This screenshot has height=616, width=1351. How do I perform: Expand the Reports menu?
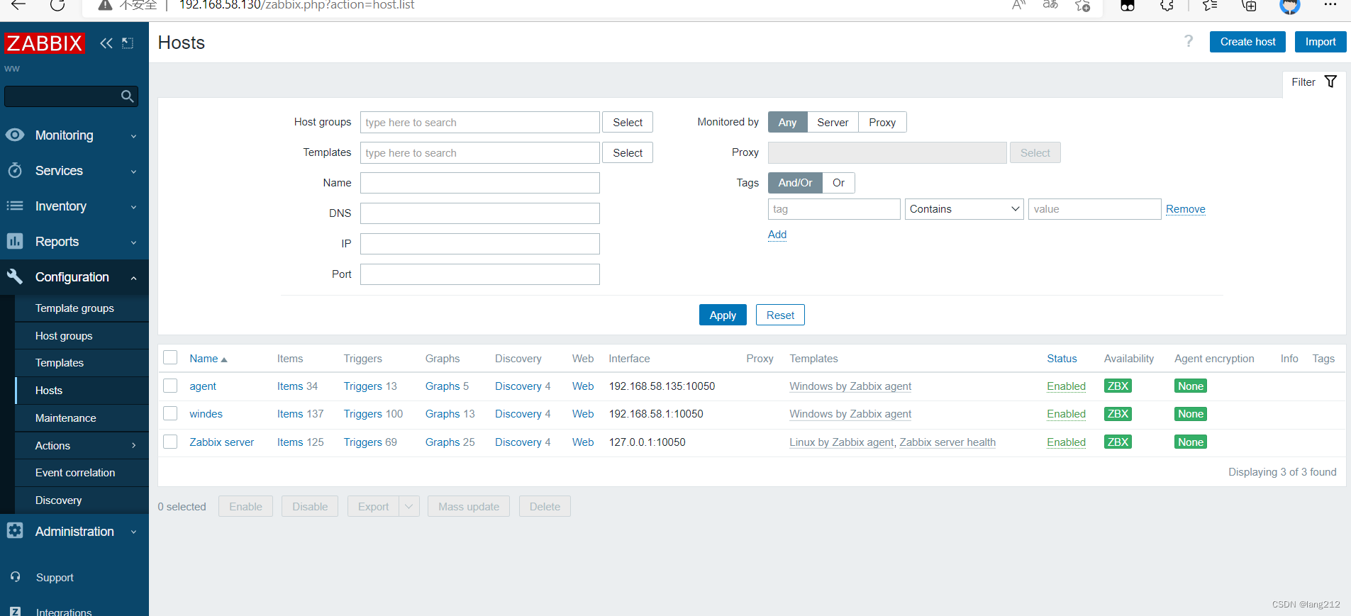pos(133,242)
